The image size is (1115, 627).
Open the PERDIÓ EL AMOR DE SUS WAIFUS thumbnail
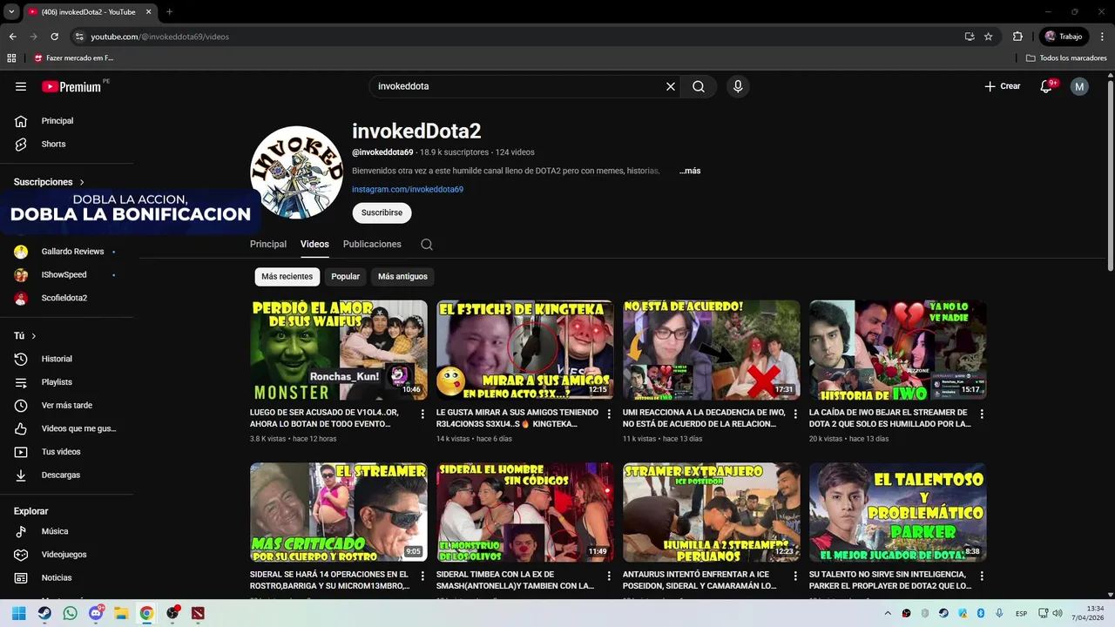(339, 350)
